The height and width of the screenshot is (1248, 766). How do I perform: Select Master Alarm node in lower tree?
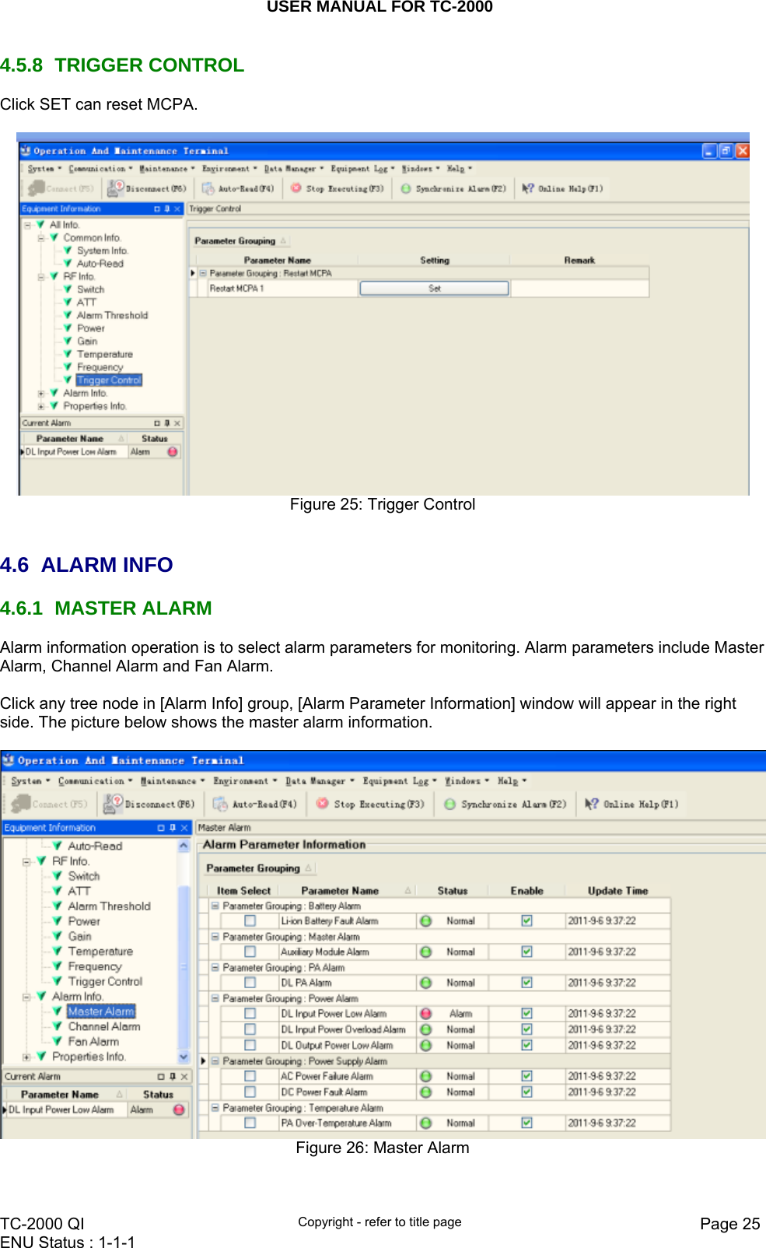click(101, 1011)
